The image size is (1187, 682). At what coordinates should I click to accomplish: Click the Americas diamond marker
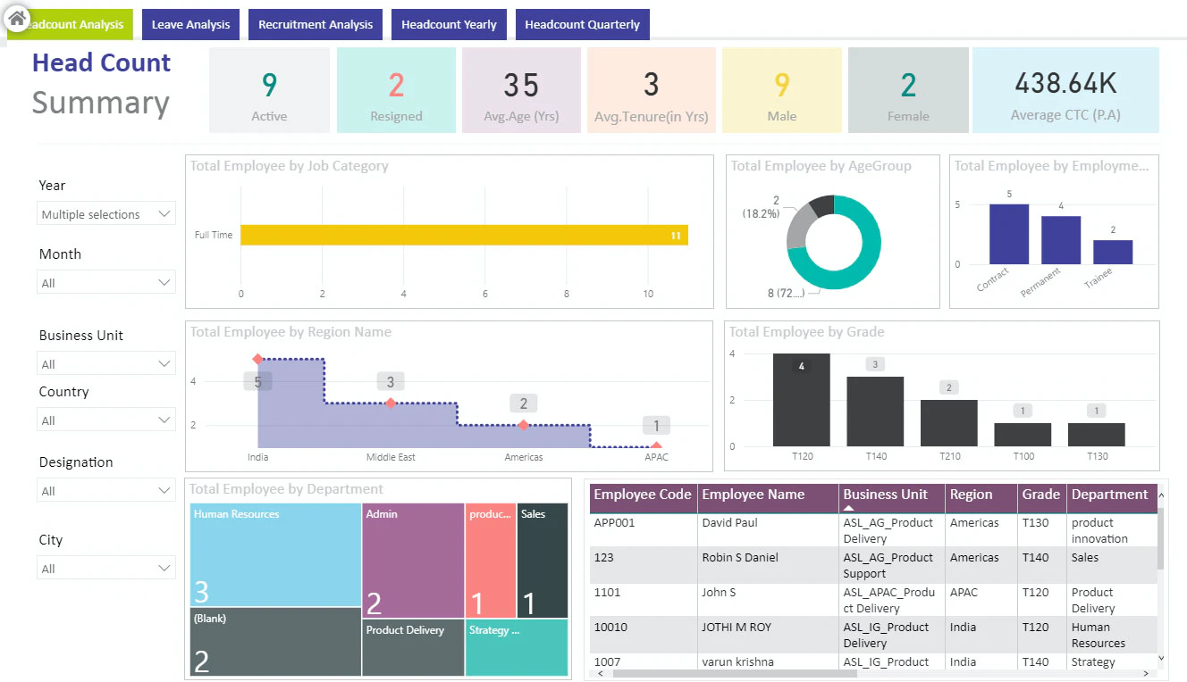(524, 425)
